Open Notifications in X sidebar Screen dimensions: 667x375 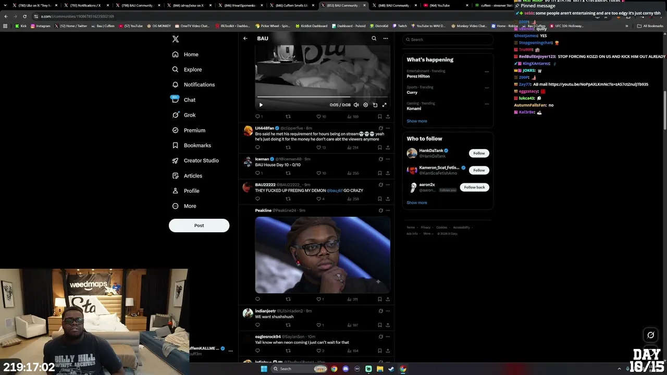[x=193, y=84]
